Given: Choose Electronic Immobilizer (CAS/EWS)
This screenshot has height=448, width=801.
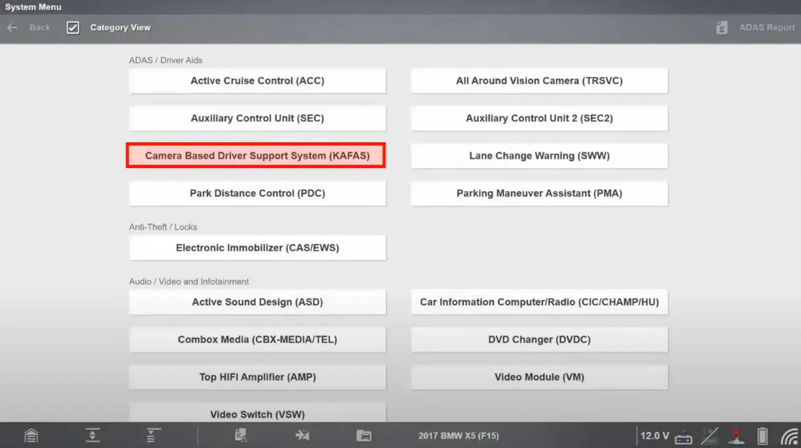Looking at the screenshot, I should point(257,248).
